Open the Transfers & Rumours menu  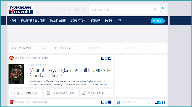tap(33, 21)
